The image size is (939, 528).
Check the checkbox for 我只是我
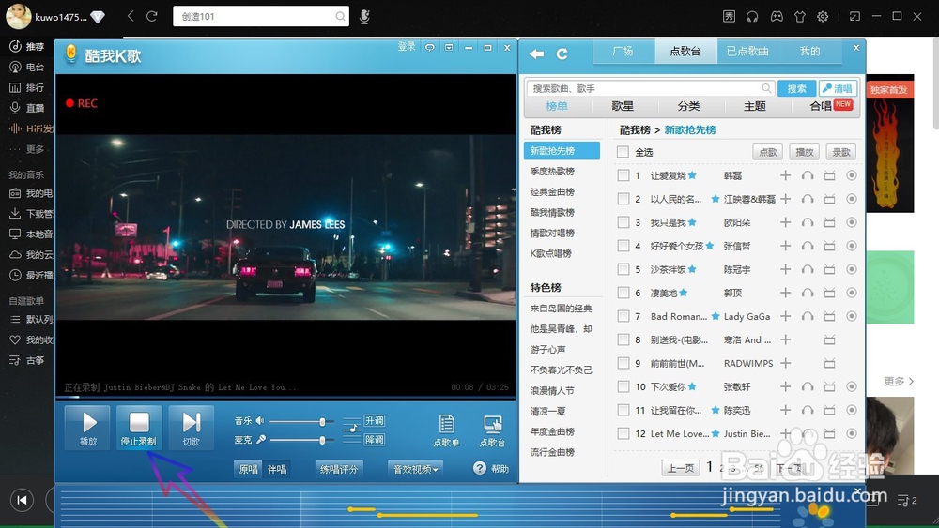tap(623, 222)
